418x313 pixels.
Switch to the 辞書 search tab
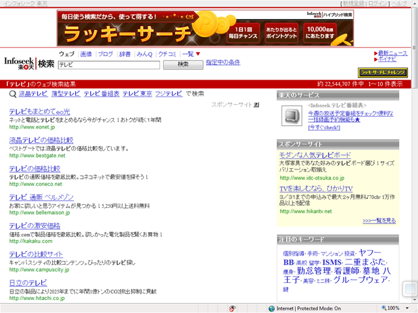click(x=125, y=54)
